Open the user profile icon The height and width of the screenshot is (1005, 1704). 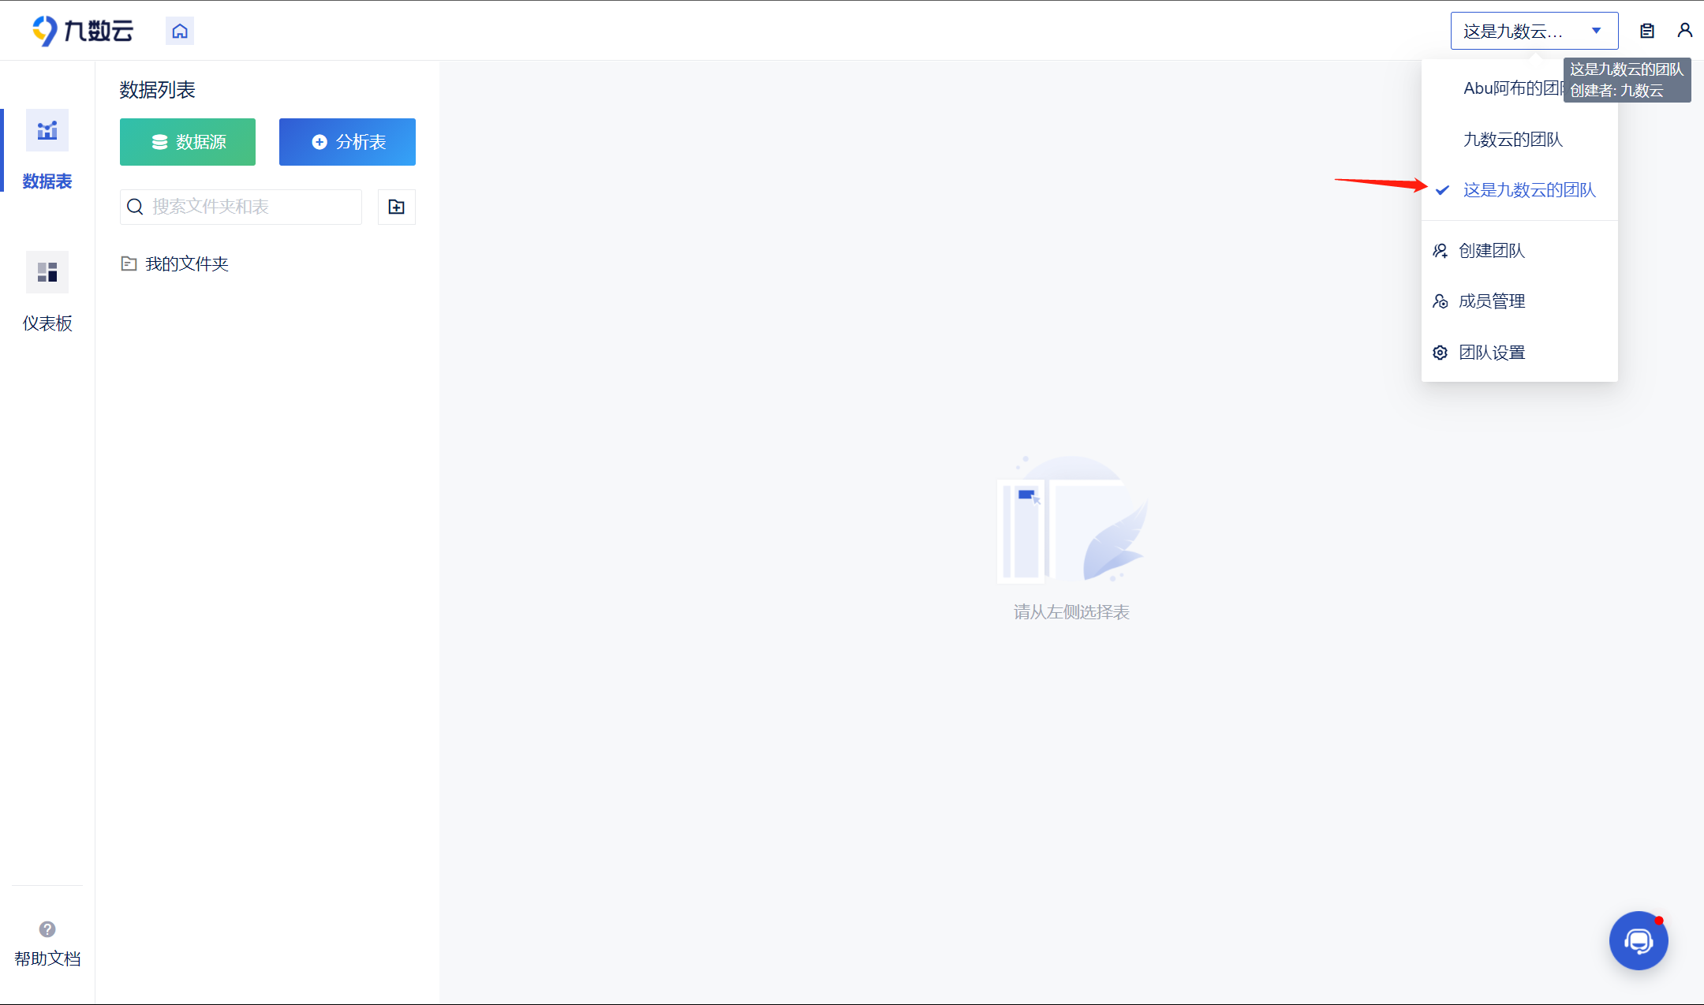tap(1684, 30)
